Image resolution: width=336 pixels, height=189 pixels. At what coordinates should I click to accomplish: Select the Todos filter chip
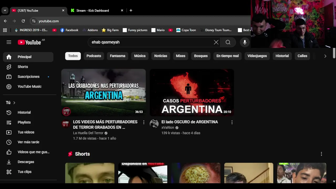click(73, 56)
